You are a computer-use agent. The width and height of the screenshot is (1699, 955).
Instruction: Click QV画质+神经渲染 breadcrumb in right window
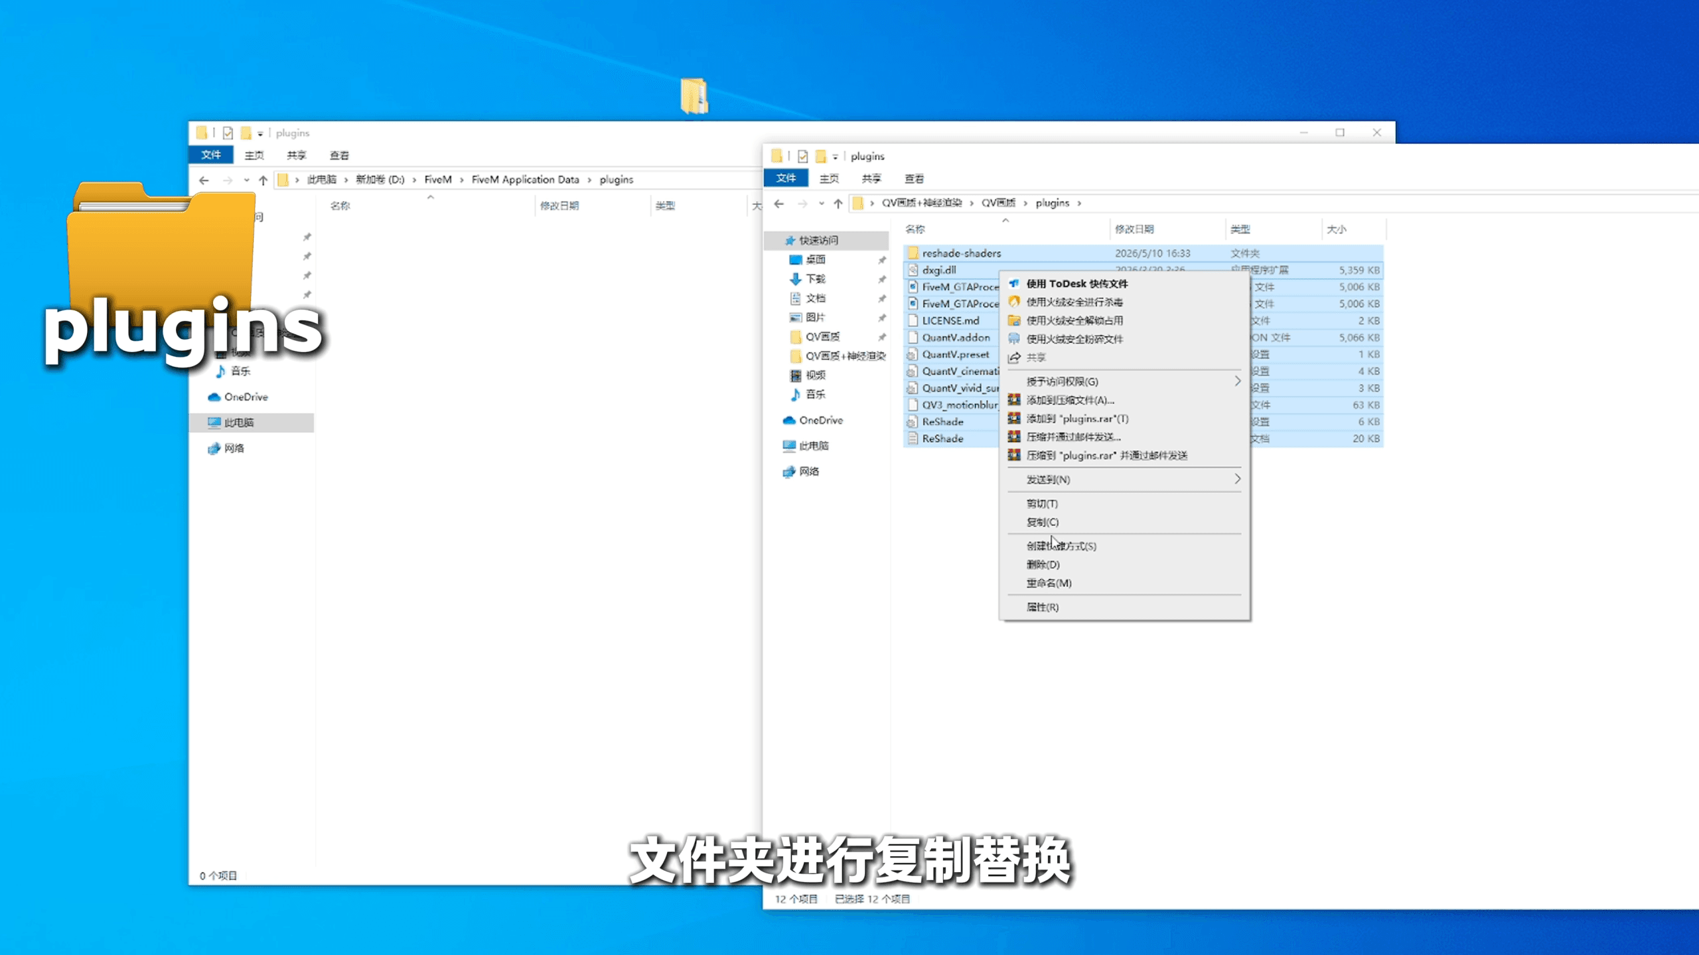click(x=921, y=202)
